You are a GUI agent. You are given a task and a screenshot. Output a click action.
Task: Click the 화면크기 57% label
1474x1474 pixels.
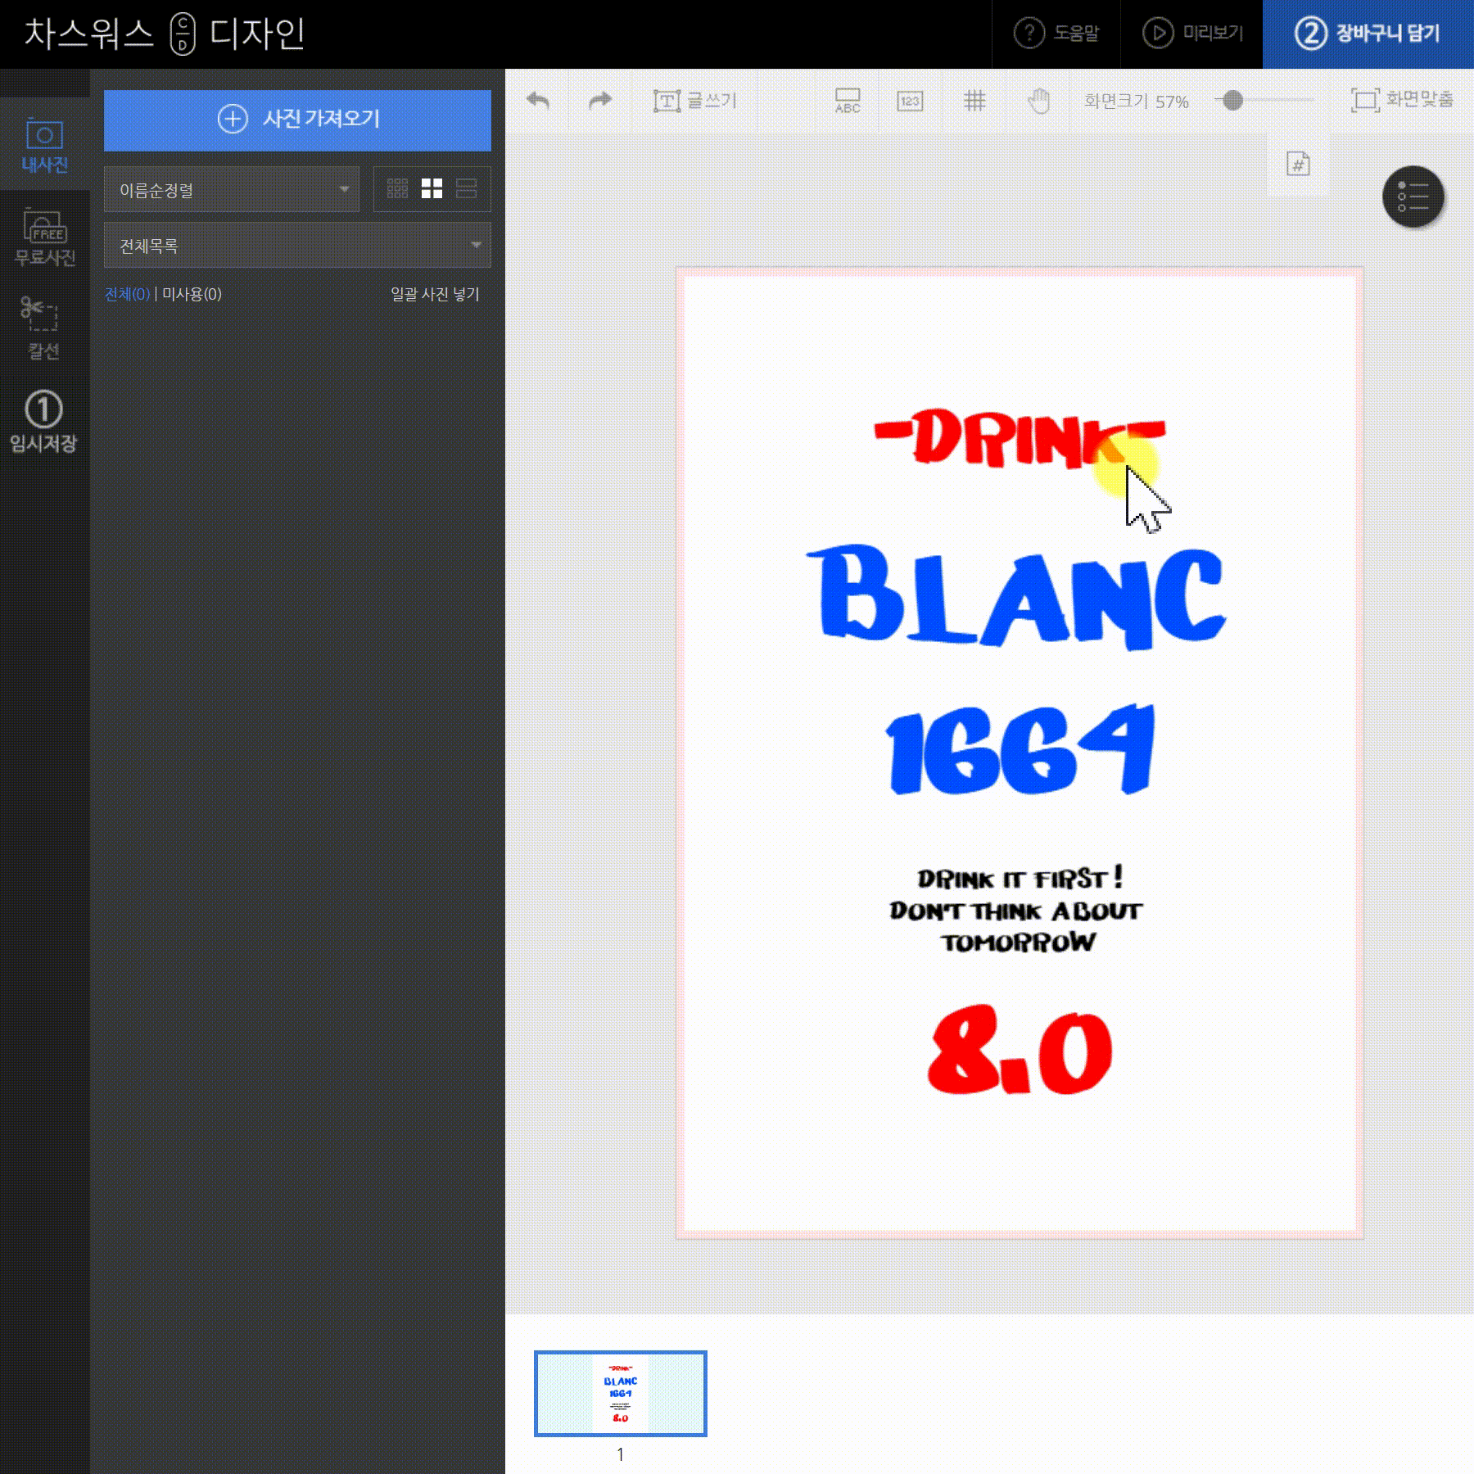[x=1136, y=101]
